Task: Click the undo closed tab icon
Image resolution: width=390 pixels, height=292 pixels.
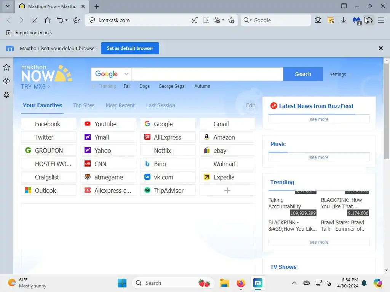Action: [60, 20]
